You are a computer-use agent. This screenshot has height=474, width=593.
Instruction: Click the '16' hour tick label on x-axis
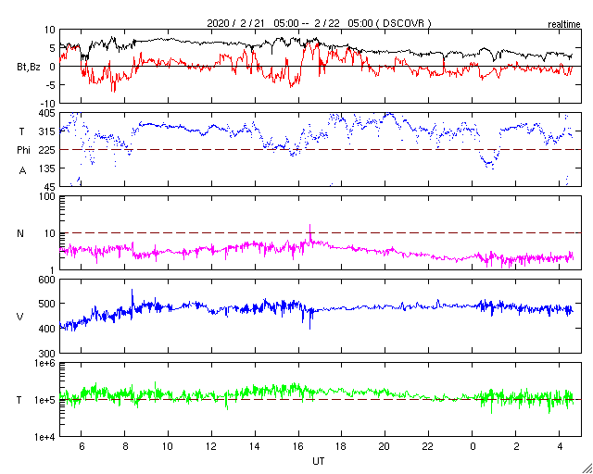tap(298, 446)
